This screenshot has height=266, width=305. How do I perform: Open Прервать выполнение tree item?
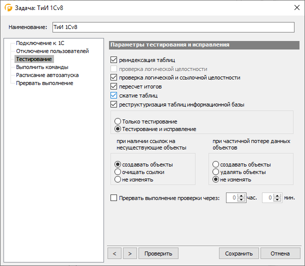[44, 83]
